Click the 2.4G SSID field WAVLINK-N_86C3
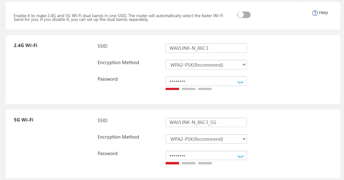This screenshot has height=180, width=344. tap(206, 48)
